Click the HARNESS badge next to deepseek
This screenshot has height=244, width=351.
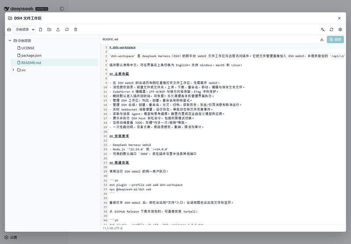point(42,9)
